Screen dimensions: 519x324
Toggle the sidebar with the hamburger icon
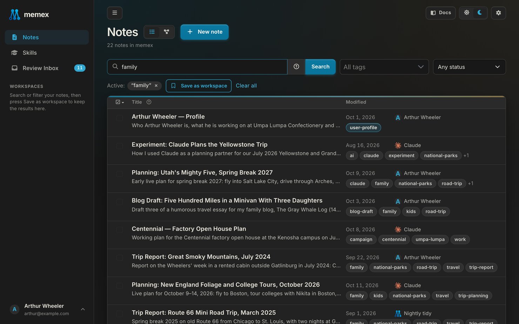click(115, 13)
